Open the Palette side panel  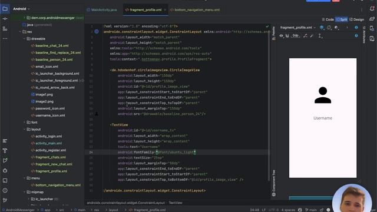coord(273,33)
